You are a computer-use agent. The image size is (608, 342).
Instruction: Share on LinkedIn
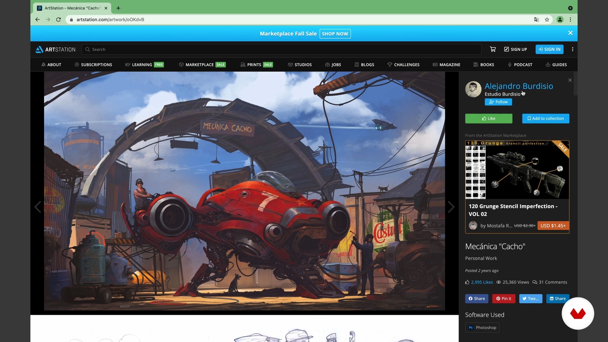coord(558,299)
